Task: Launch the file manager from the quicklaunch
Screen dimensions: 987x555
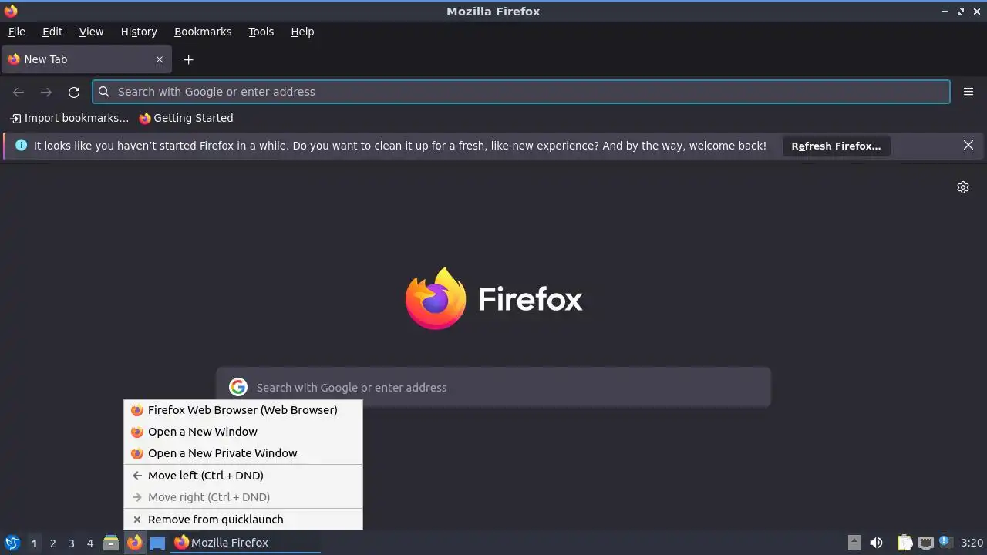Action: pyautogui.click(x=111, y=543)
